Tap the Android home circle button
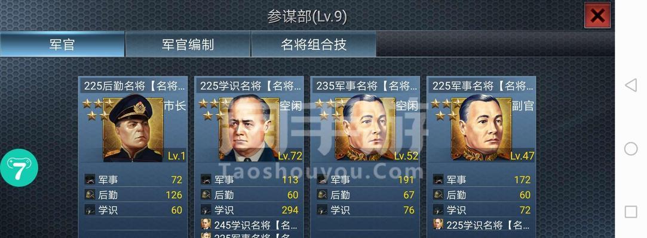The width and height of the screenshot is (647, 238). pyautogui.click(x=630, y=148)
